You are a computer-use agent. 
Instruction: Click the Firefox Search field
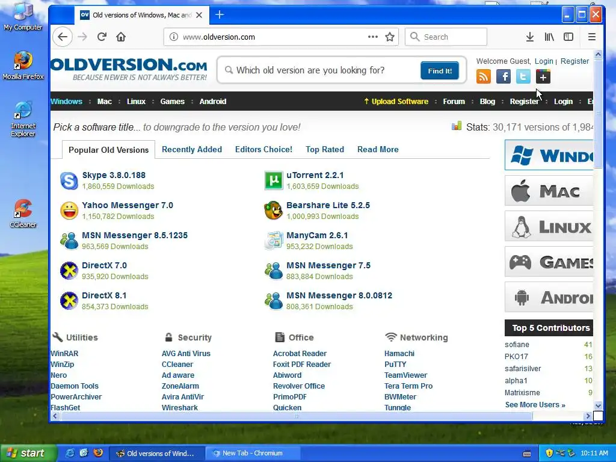(446, 37)
